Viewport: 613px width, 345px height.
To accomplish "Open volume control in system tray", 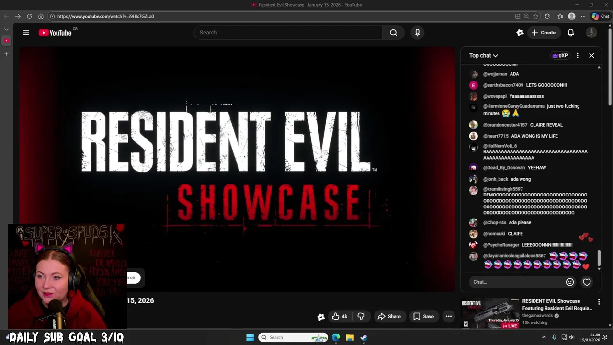I will pyautogui.click(x=571, y=337).
